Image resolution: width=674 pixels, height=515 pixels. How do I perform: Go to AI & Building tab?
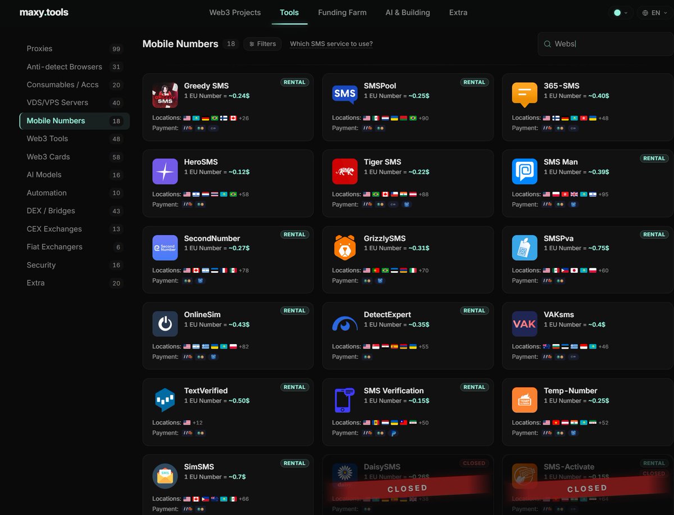coord(408,12)
